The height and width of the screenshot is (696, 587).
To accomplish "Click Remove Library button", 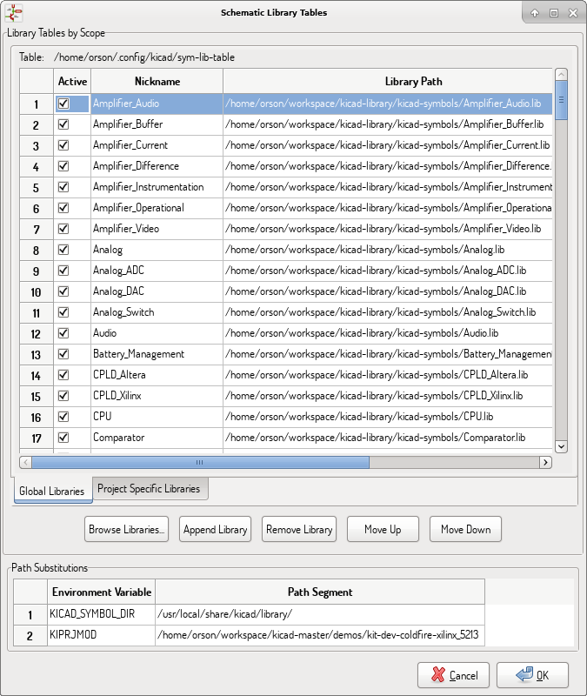I will point(299,529).
